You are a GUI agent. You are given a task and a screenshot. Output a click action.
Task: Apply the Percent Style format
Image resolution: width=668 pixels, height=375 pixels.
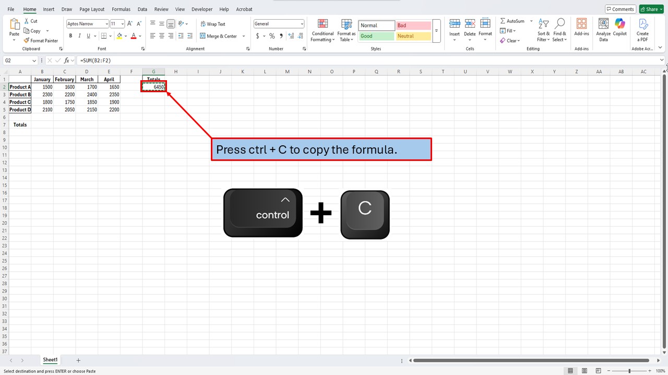(x=272, y=36)
